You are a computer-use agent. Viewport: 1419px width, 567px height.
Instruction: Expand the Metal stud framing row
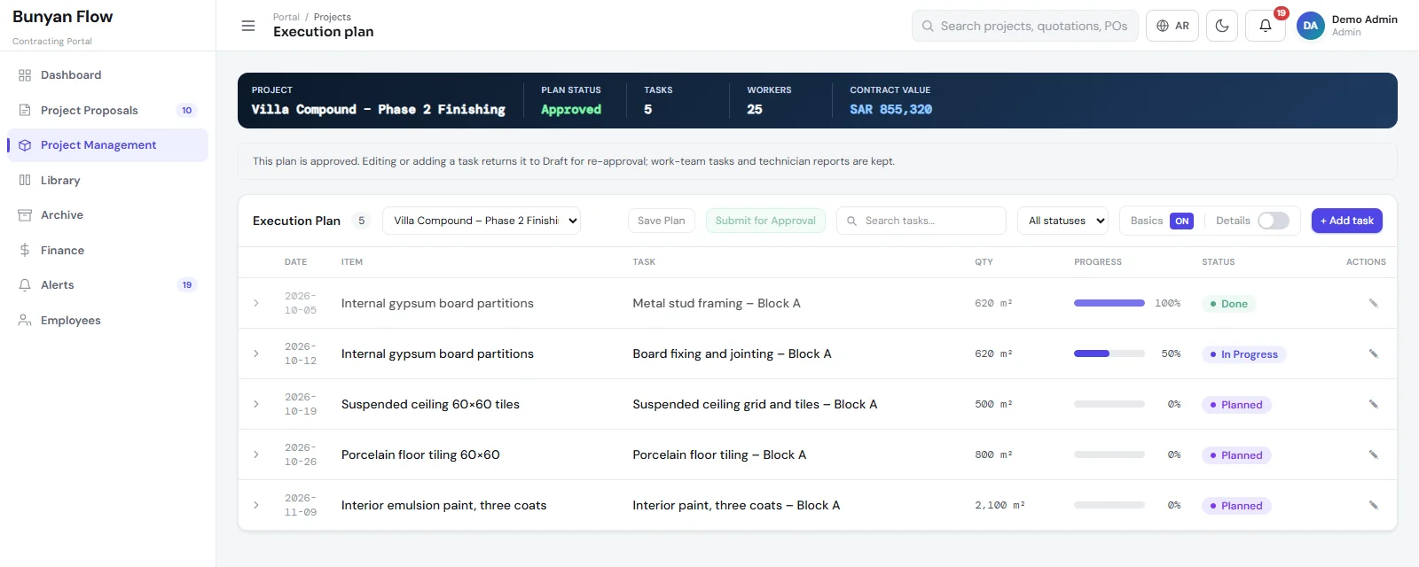click(256, 303)
